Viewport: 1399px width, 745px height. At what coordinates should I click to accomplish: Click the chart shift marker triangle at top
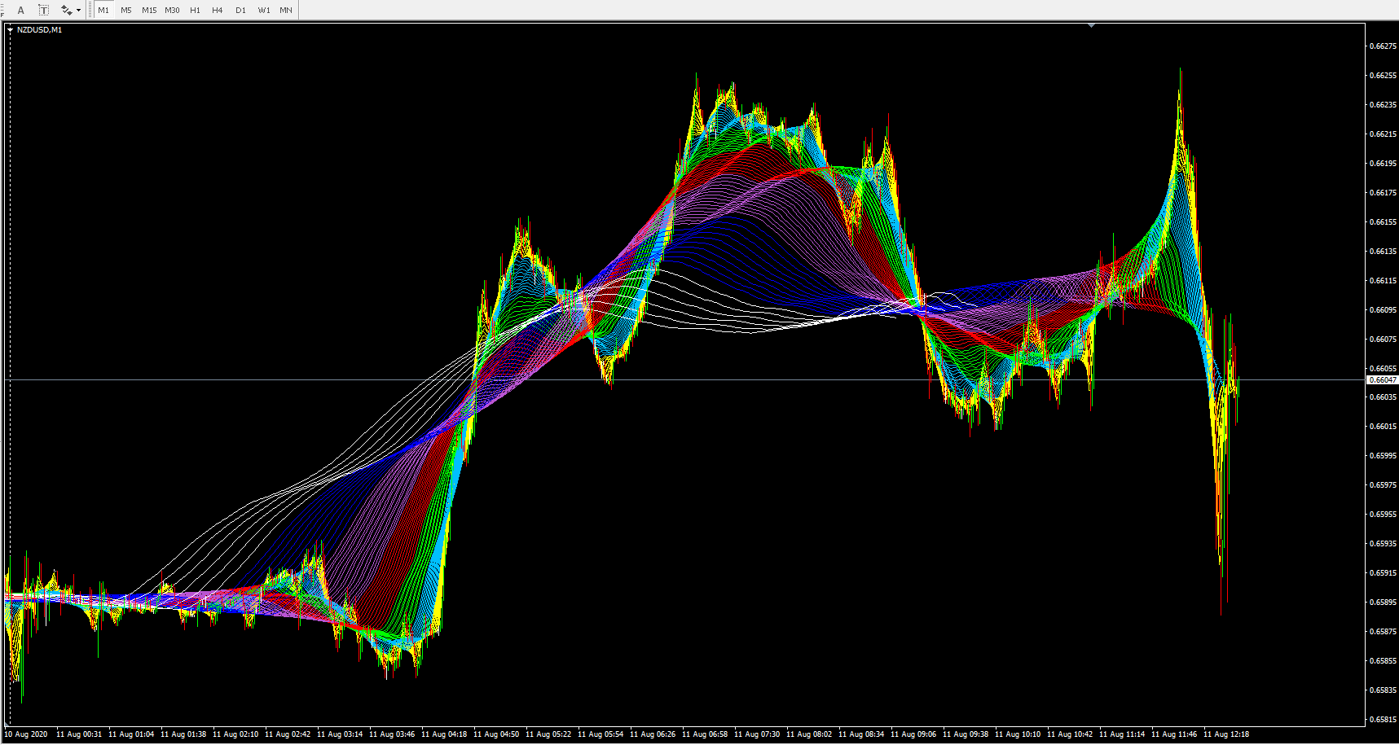[x=1091, y=26]
